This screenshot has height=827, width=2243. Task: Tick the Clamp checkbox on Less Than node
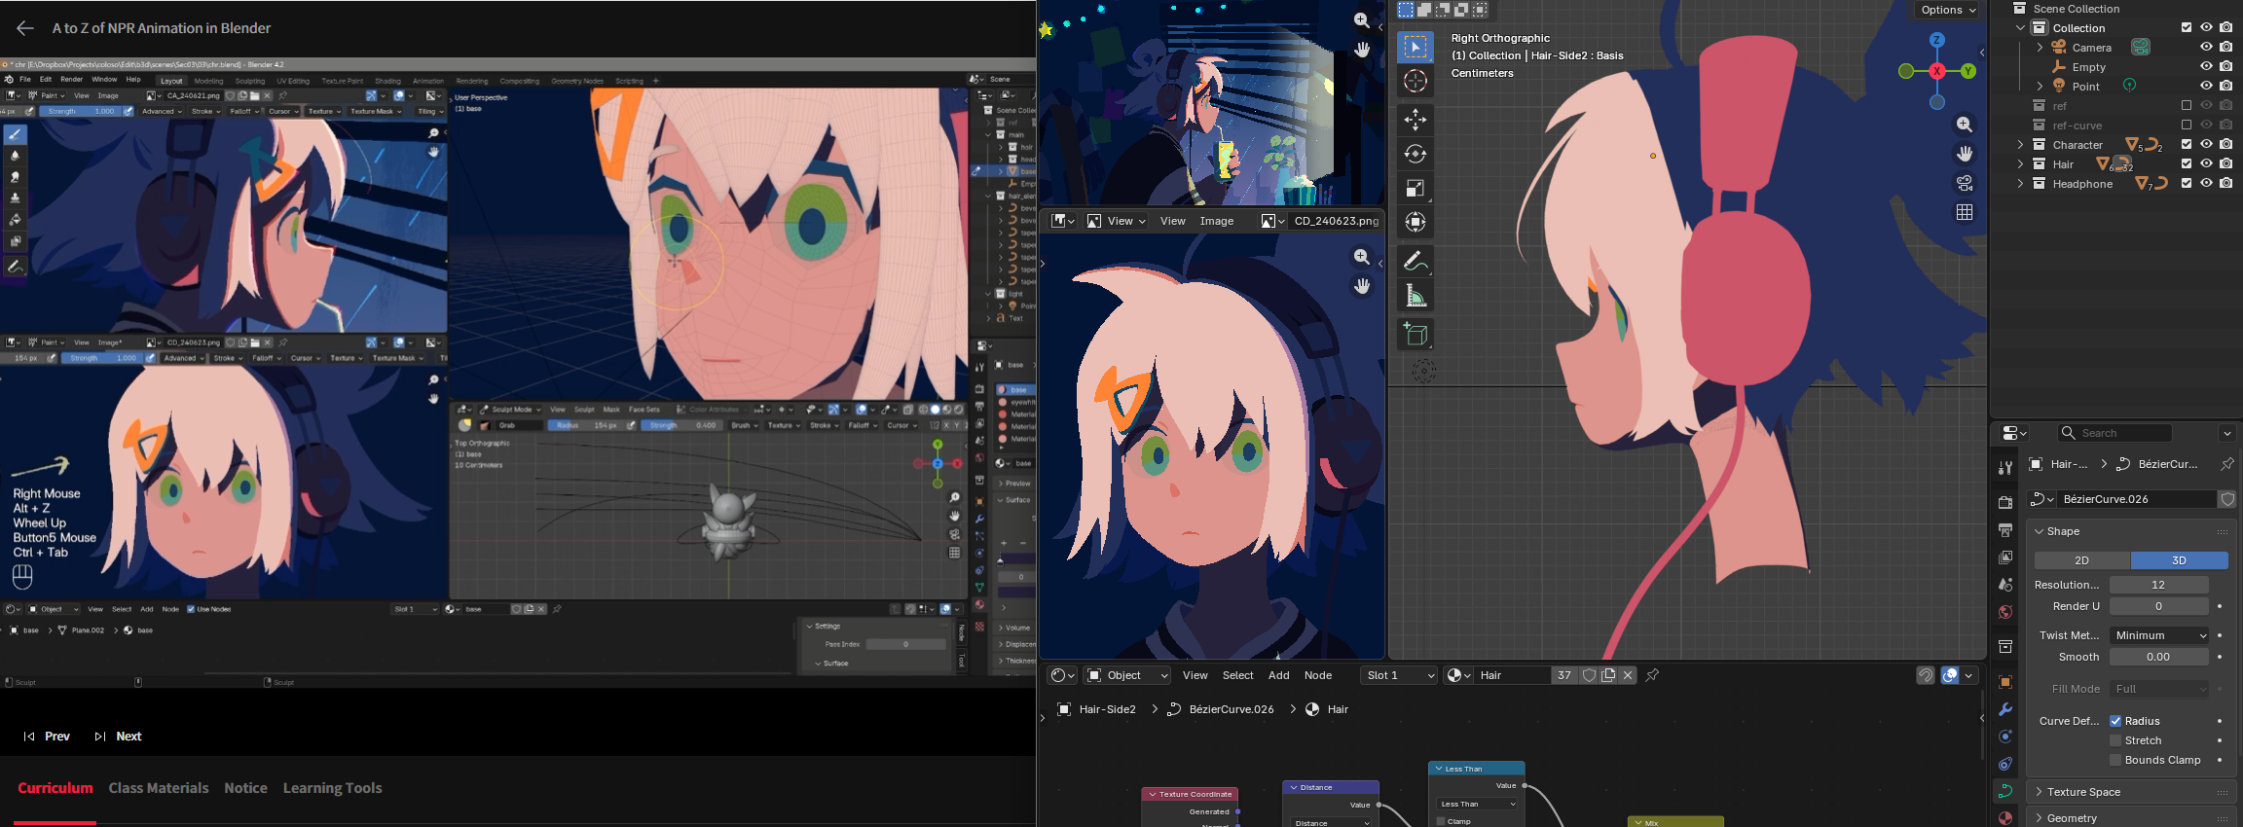tap(1441, 821)
